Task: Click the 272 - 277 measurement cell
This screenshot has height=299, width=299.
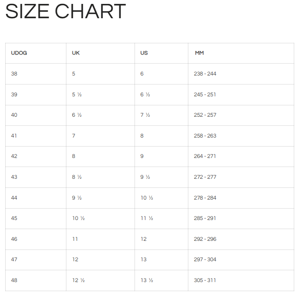Action: coord(205,177)
